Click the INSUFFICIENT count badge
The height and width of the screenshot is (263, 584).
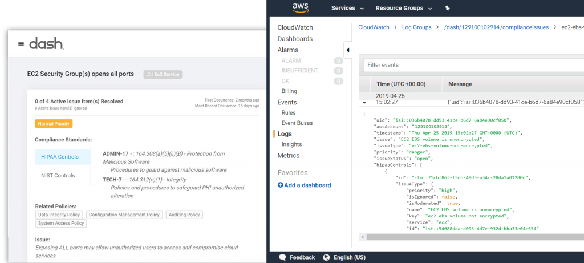pos(338,71)
